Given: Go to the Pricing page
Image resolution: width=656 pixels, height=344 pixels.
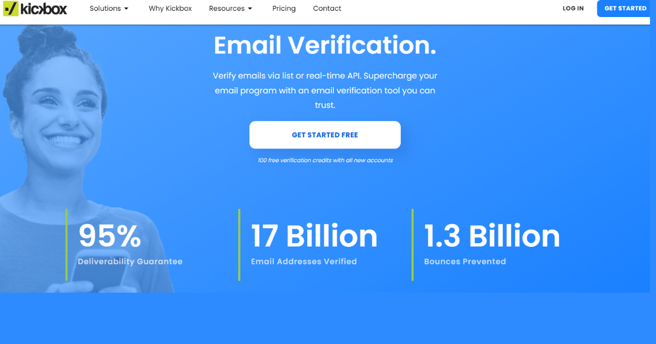Looking at the screenshot, I should point(284,8).
